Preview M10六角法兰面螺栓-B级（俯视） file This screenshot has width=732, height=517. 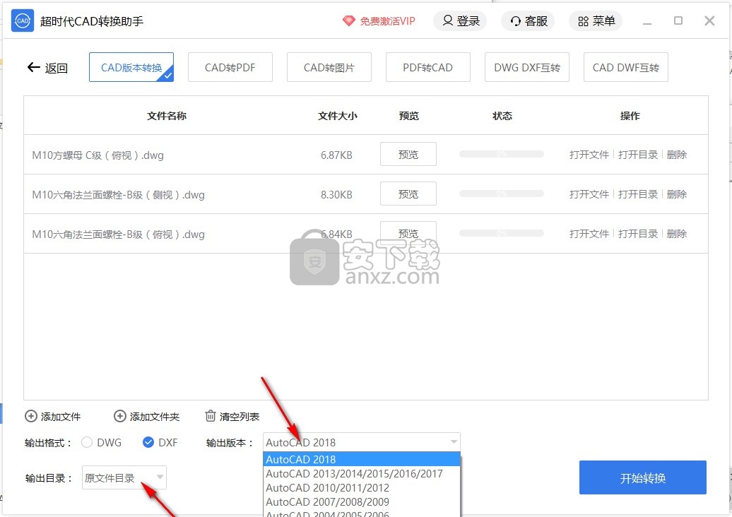click(x=408, y=233)
